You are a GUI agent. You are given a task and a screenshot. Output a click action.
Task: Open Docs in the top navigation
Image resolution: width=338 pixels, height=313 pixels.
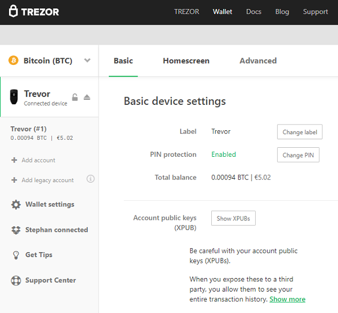click(253, 12)
